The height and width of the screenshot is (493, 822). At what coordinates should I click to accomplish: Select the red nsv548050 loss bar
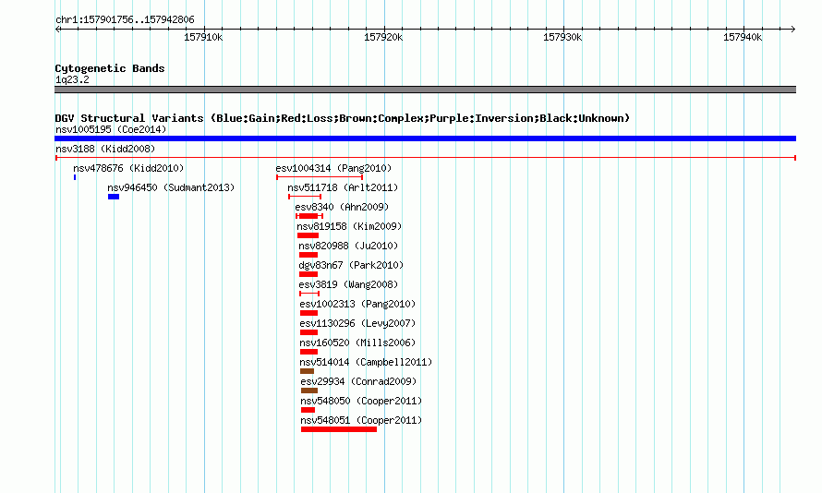[x=308, y=410]
